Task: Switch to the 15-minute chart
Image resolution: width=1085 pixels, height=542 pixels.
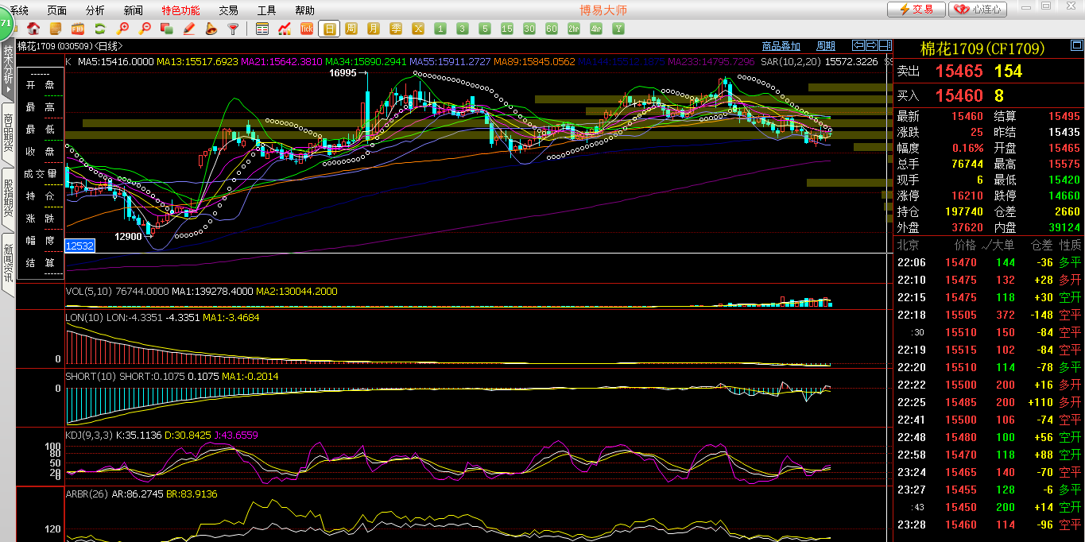Action: coord(507,29)
